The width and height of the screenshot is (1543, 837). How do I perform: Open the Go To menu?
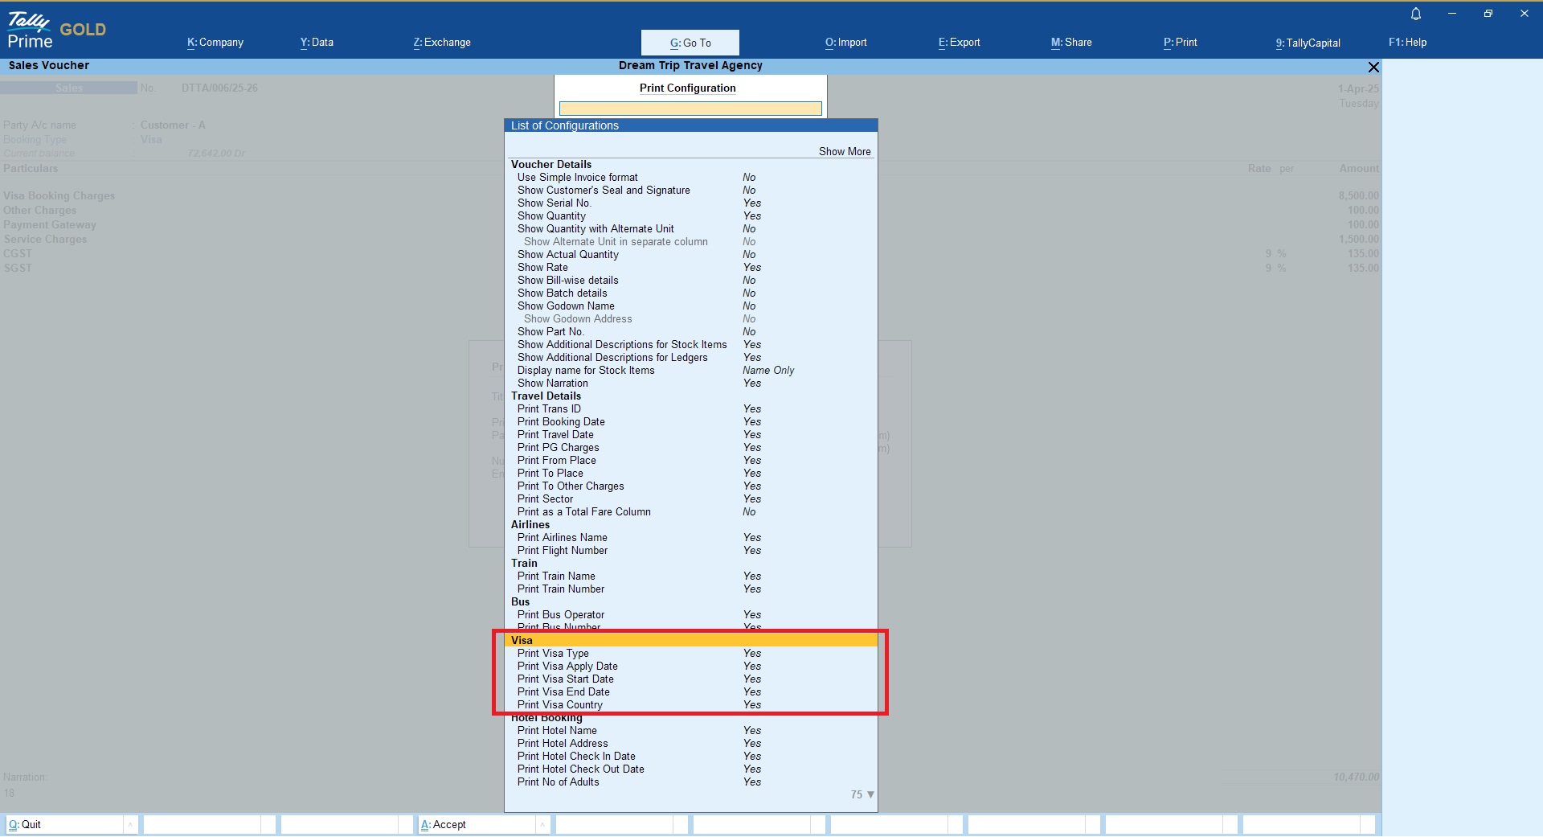[690, 43]
